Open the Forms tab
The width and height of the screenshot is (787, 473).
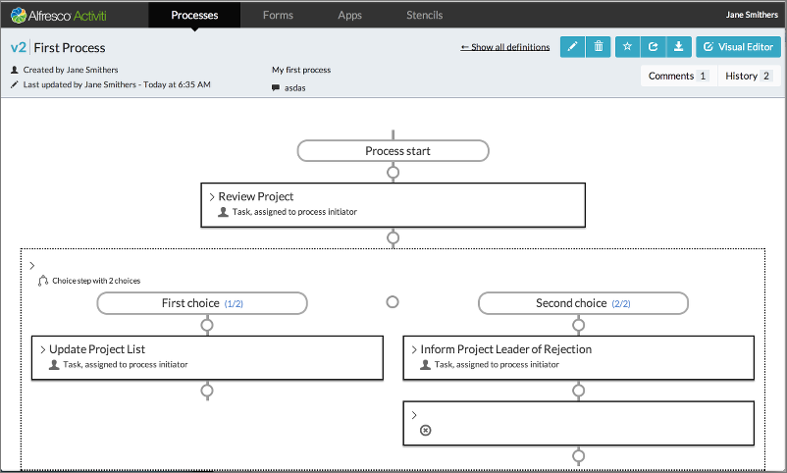click(279, 15)
